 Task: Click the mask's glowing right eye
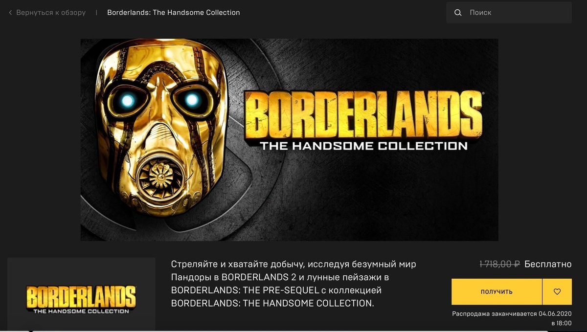tap(192, 100)
